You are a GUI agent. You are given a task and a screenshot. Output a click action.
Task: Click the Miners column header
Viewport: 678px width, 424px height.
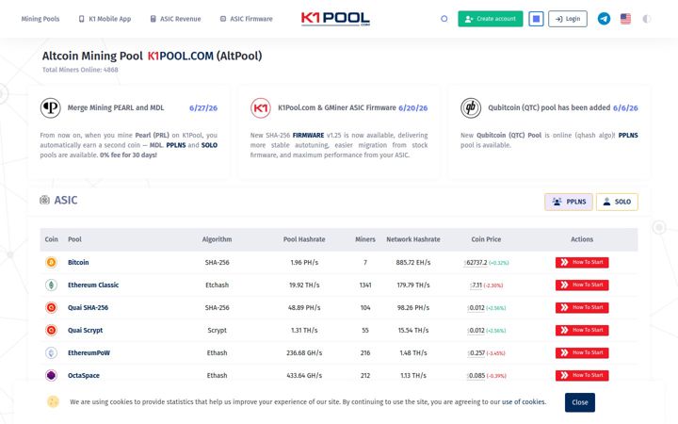pos(365,239)
